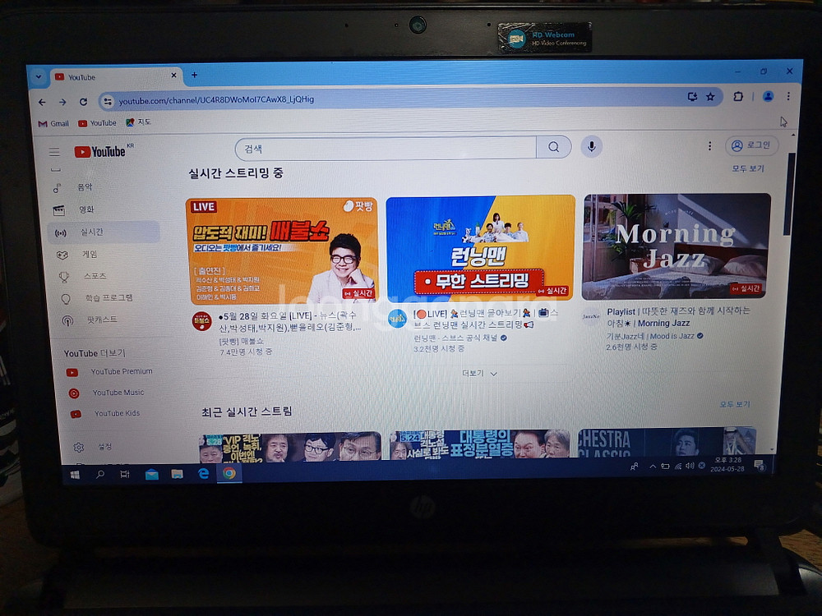The width and height of the screenshot is (822, 616).
Task: Select 실시간 in the sidebar
Action: pos(104,232)
